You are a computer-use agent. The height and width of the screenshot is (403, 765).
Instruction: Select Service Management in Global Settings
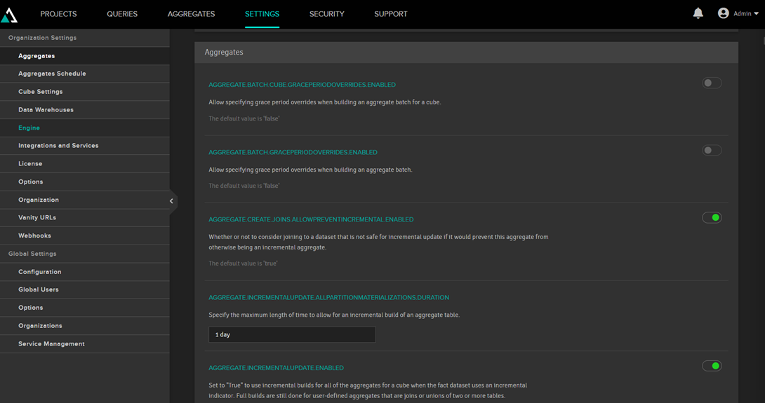click(51, 344)
